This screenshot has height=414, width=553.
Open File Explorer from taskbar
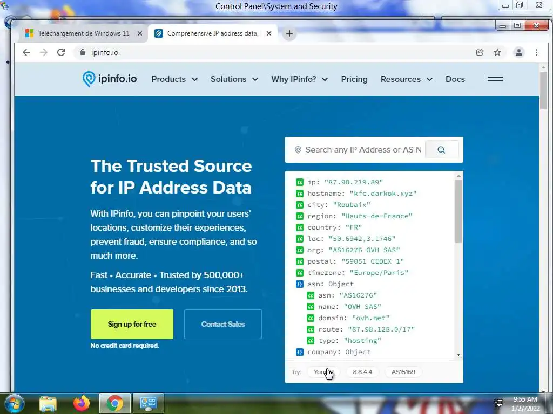(48, 403)
